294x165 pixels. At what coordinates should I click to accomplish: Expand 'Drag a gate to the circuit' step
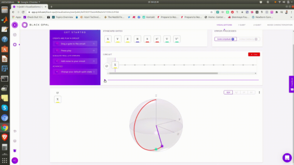[x=75, y=44]
